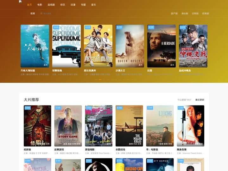The image size is (228, 171).
Task: Click the 原宿缩影 title link
Action: point(90,149)
